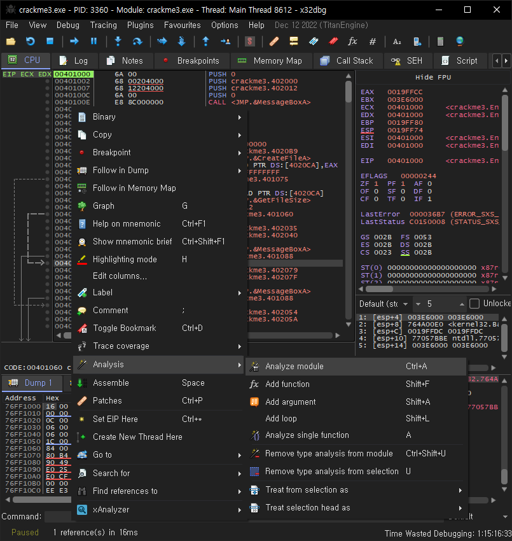Click the Variables hash toolbar icon
The image size is (512, 541).
click(372, 42)
